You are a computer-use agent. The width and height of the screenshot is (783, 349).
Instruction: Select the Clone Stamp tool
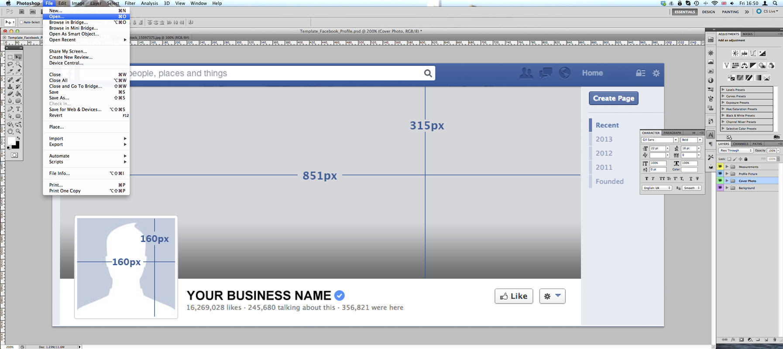(10, 86)
